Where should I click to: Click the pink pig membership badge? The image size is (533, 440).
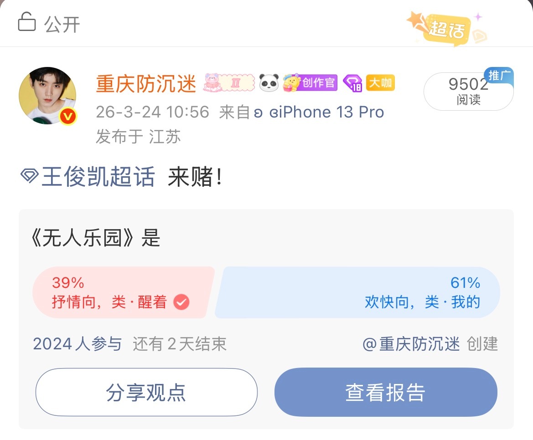point(212,83)
